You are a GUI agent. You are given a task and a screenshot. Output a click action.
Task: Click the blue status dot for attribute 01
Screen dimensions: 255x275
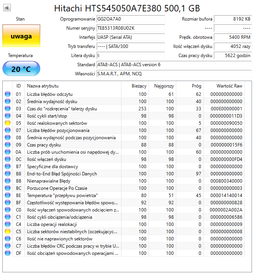tap(8, 94)
